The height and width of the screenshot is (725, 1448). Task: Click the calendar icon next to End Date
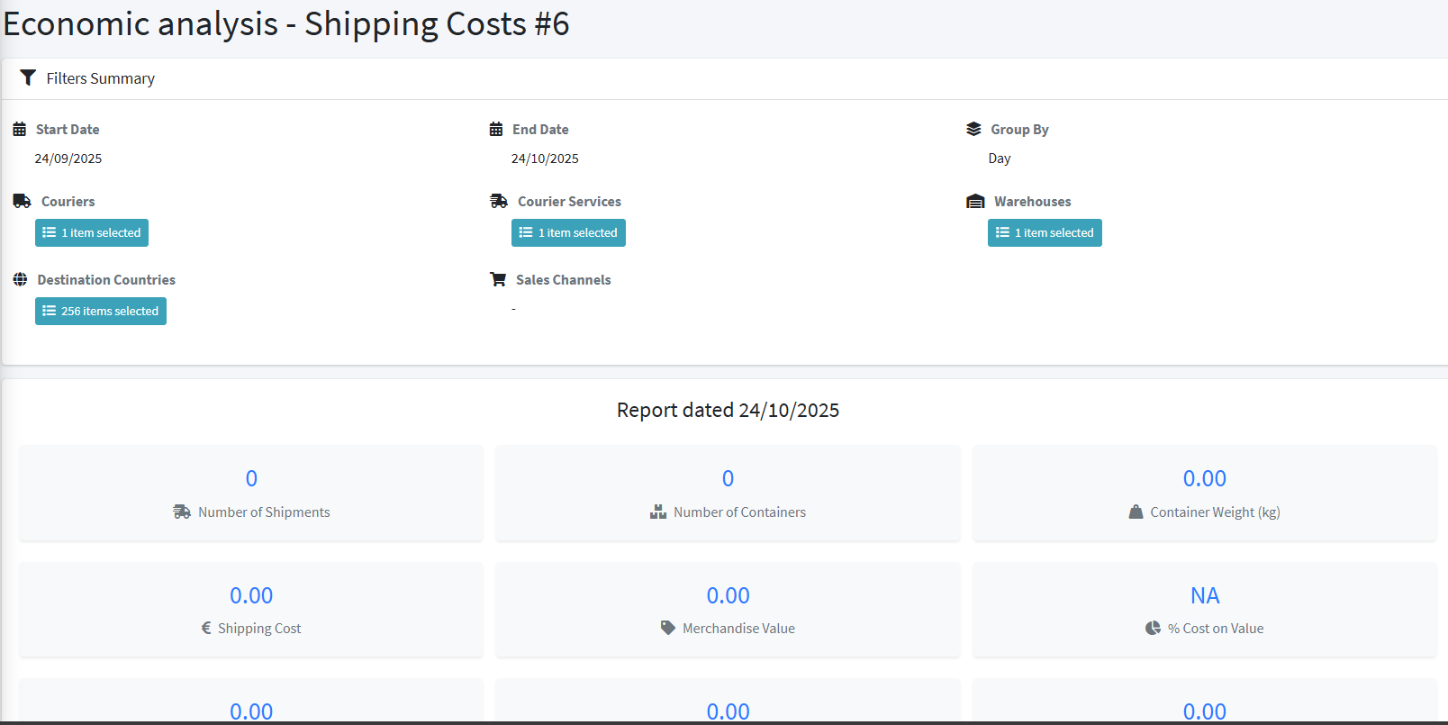[496, 130]
